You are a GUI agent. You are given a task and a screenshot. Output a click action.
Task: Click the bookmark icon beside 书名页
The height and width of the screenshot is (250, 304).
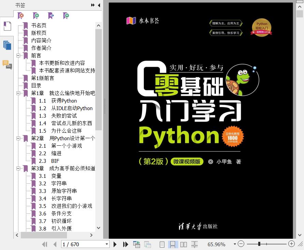[x=25, y=25]
